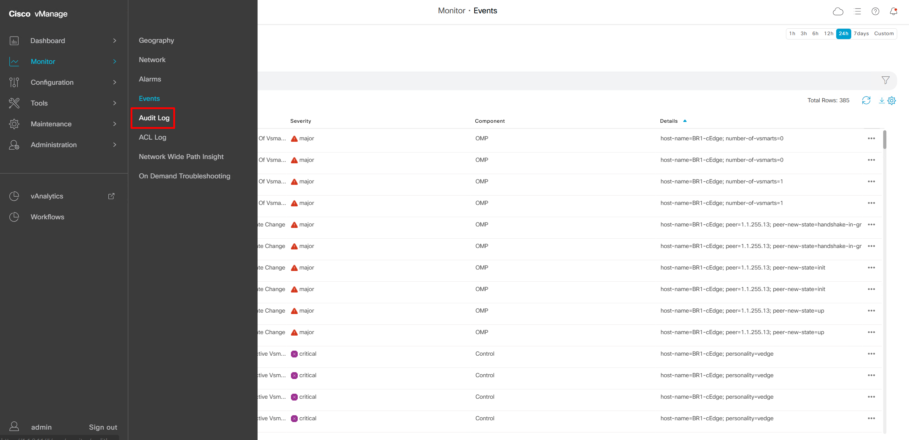
Task: Open the Alarms submenu item
Action: [150, 79]
